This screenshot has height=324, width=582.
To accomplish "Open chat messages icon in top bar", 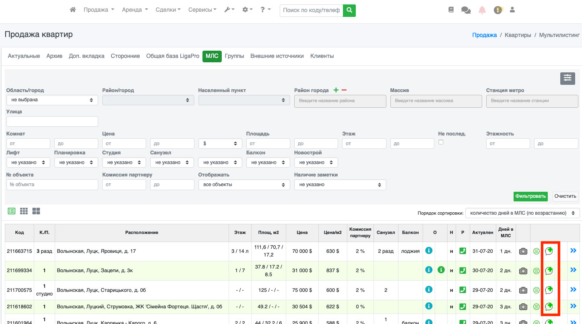I will [466, 10].
